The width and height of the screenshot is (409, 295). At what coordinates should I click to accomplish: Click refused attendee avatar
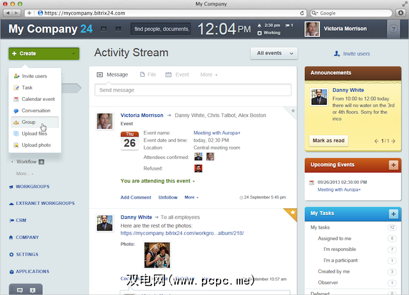198,169
